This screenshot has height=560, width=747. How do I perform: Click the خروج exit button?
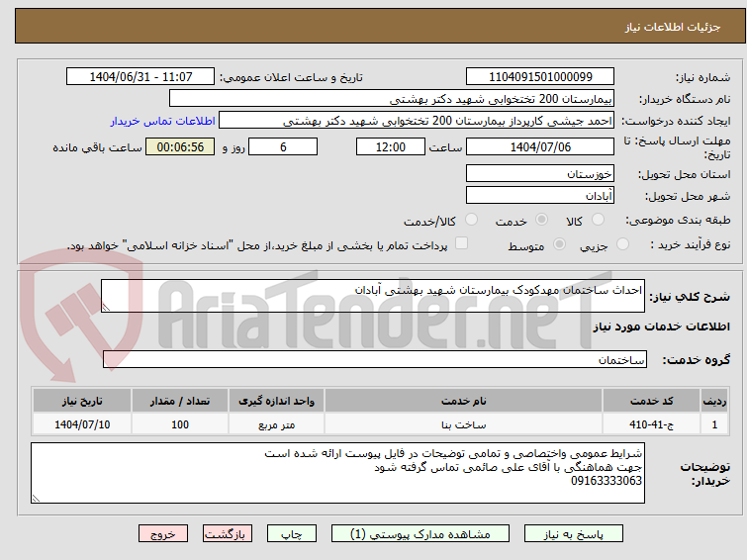click(x=163, y=534)
